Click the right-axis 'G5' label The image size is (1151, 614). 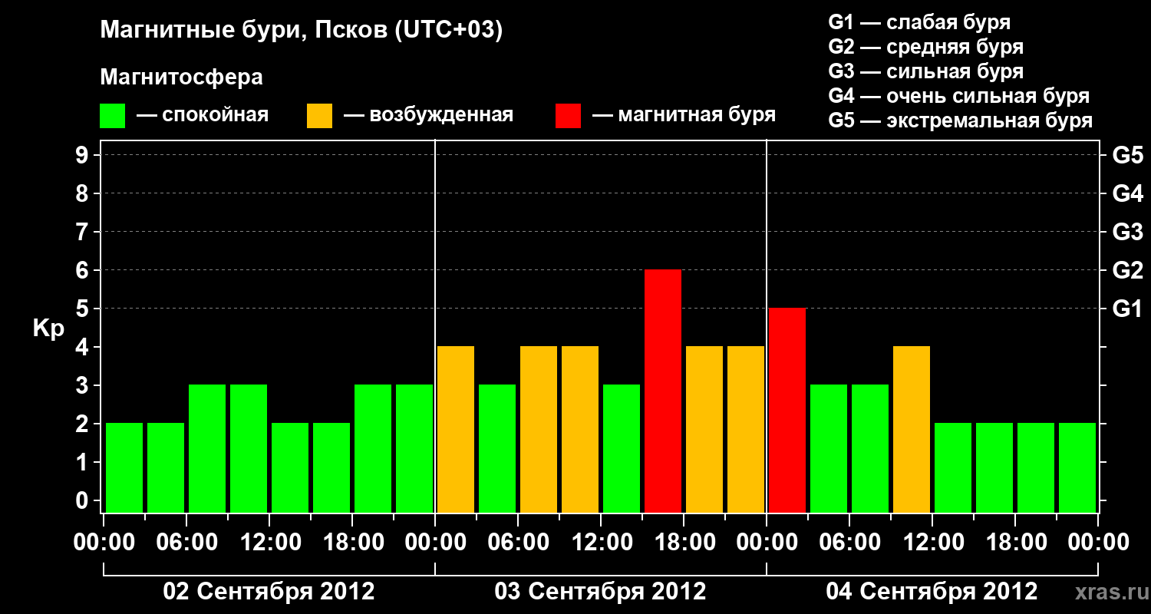coord(1128,155)
